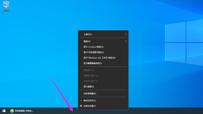This screenshot has height=114, width=203.
Task: Choose 显示桌面(S) from context menu
Action: pyautogui.click(x=103, y=86)
